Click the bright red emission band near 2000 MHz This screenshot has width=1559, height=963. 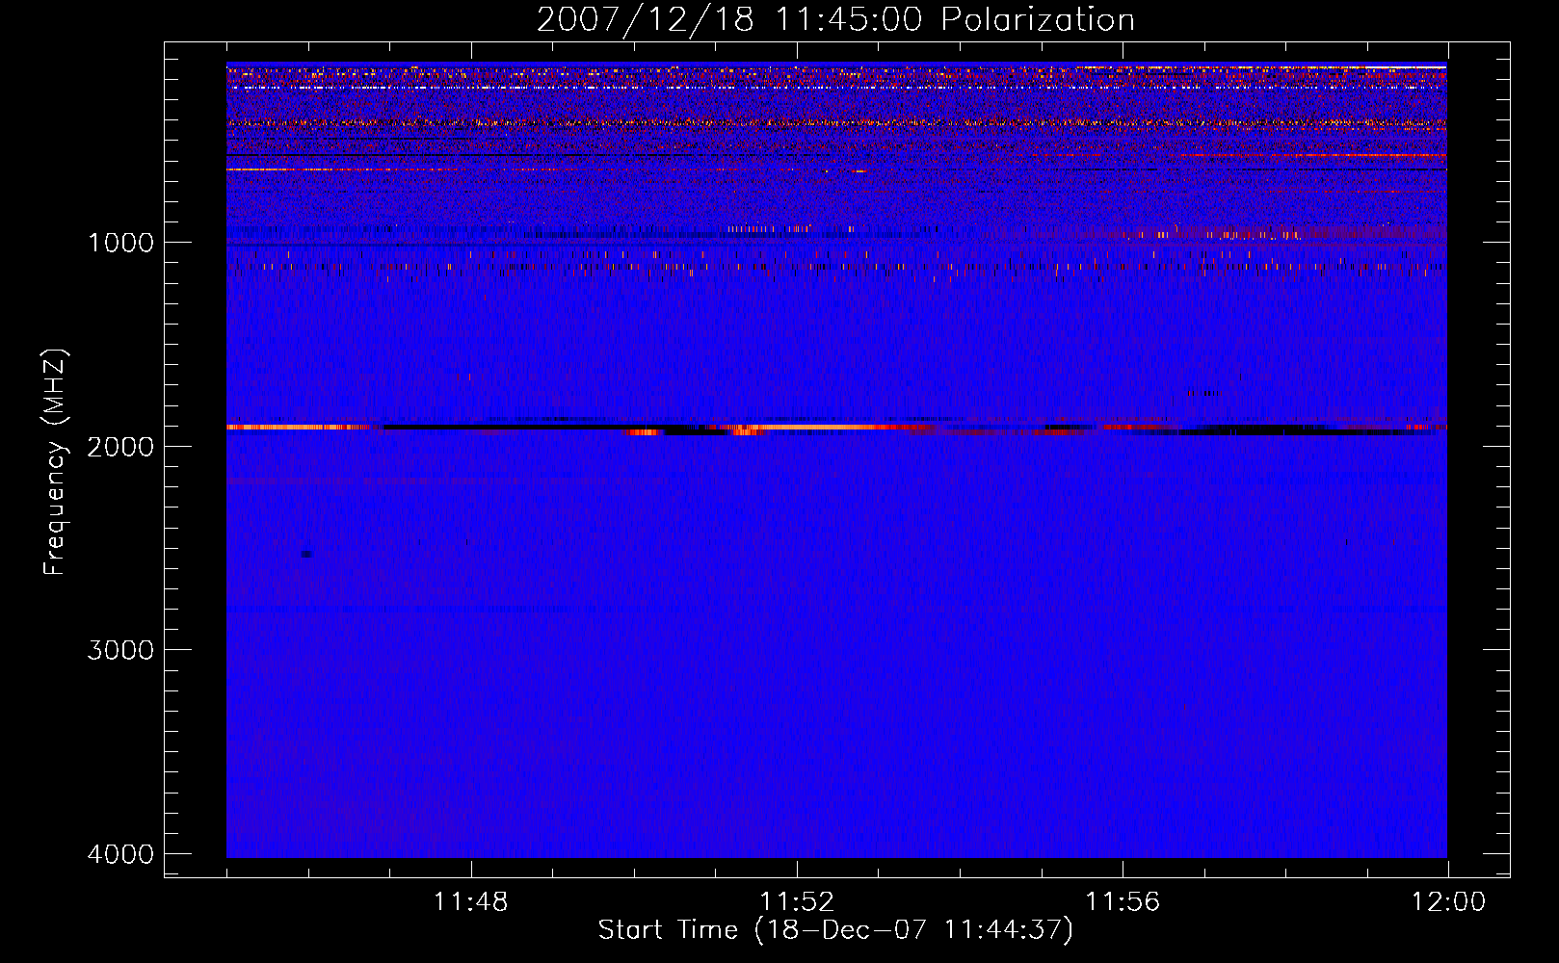(836, 428)
